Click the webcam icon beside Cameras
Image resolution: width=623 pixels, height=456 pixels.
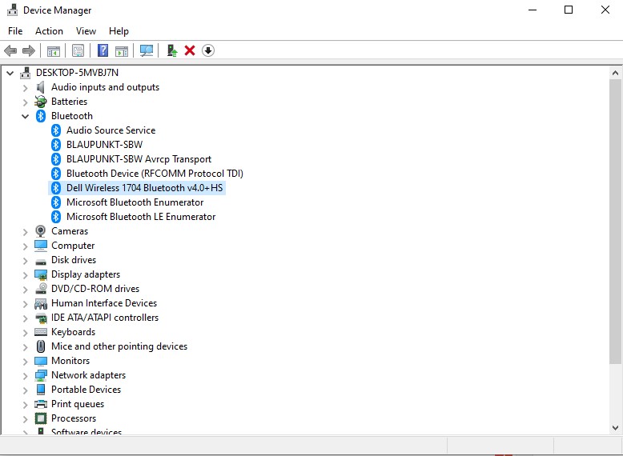click(41, 231)
